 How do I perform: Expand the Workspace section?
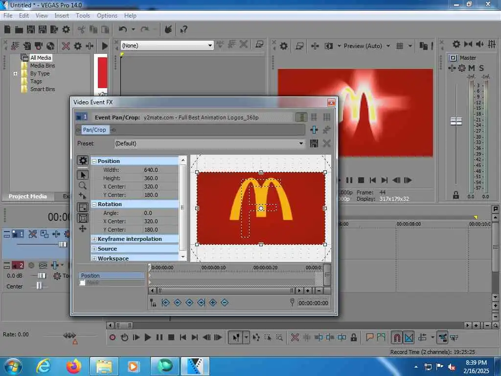coord(94,258)
